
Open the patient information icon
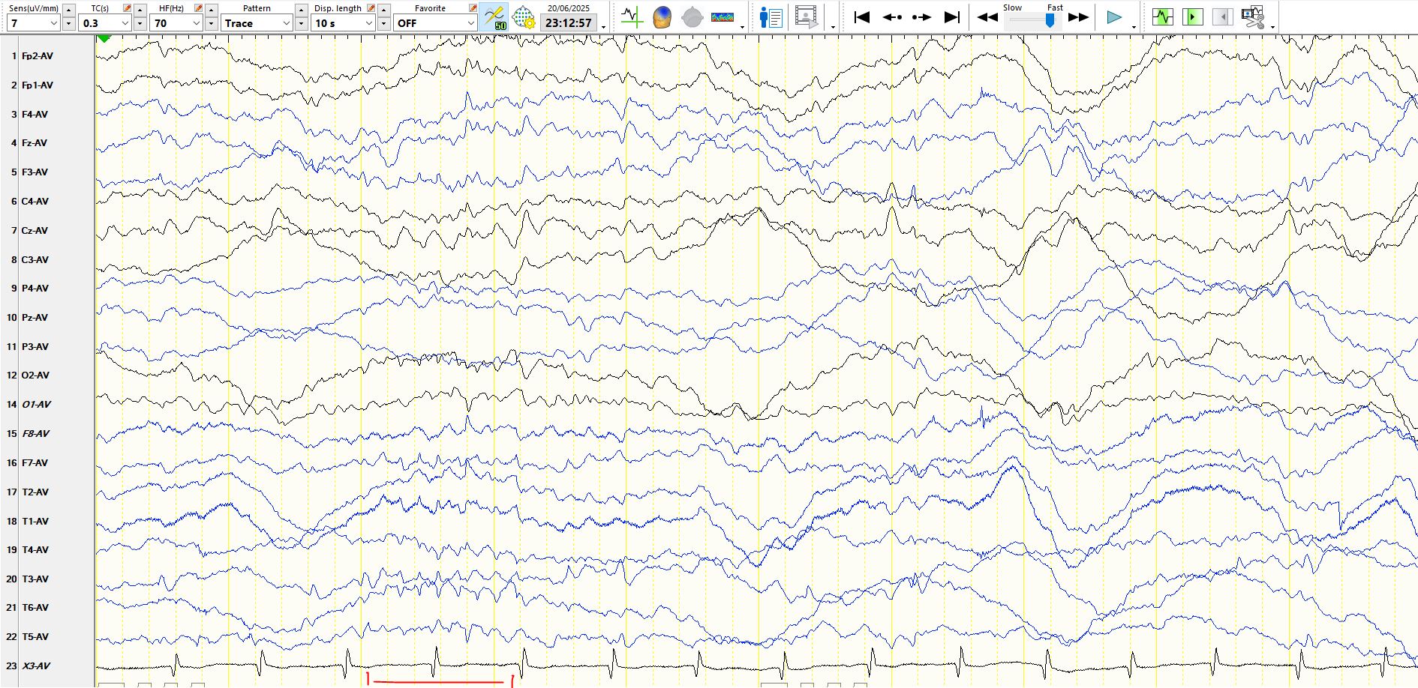pos(771,16)
